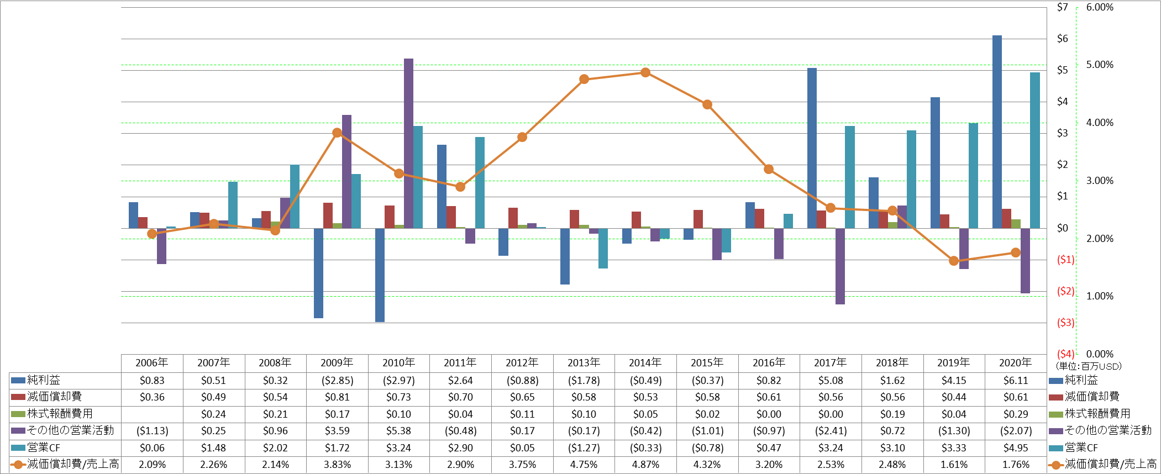1161x474 pixels.
Task: Click the 2020年 teal 営業CF bar
Action: click(x=1034, y=150)
